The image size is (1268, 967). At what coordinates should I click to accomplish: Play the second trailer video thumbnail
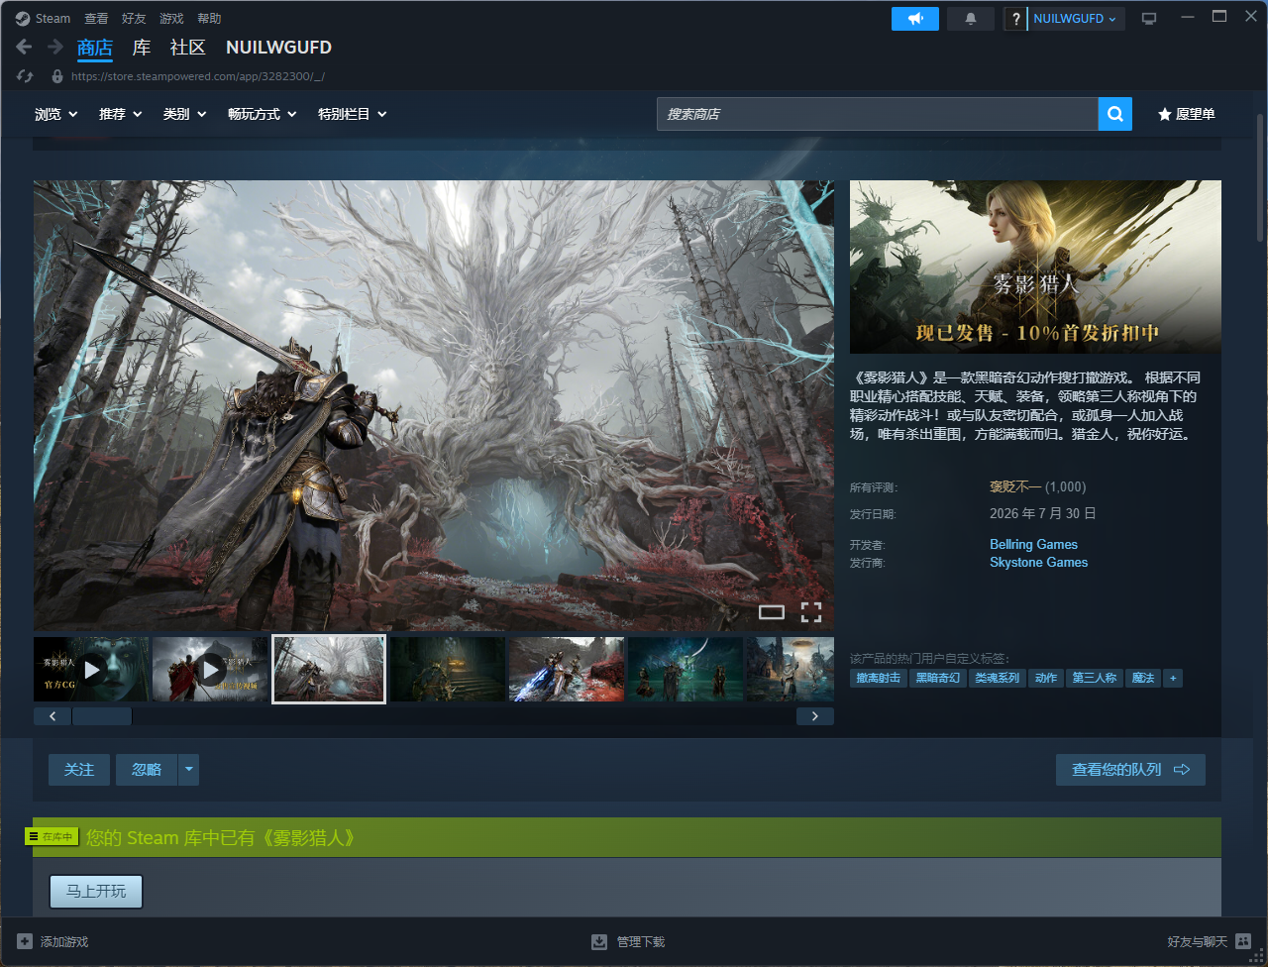210,670
